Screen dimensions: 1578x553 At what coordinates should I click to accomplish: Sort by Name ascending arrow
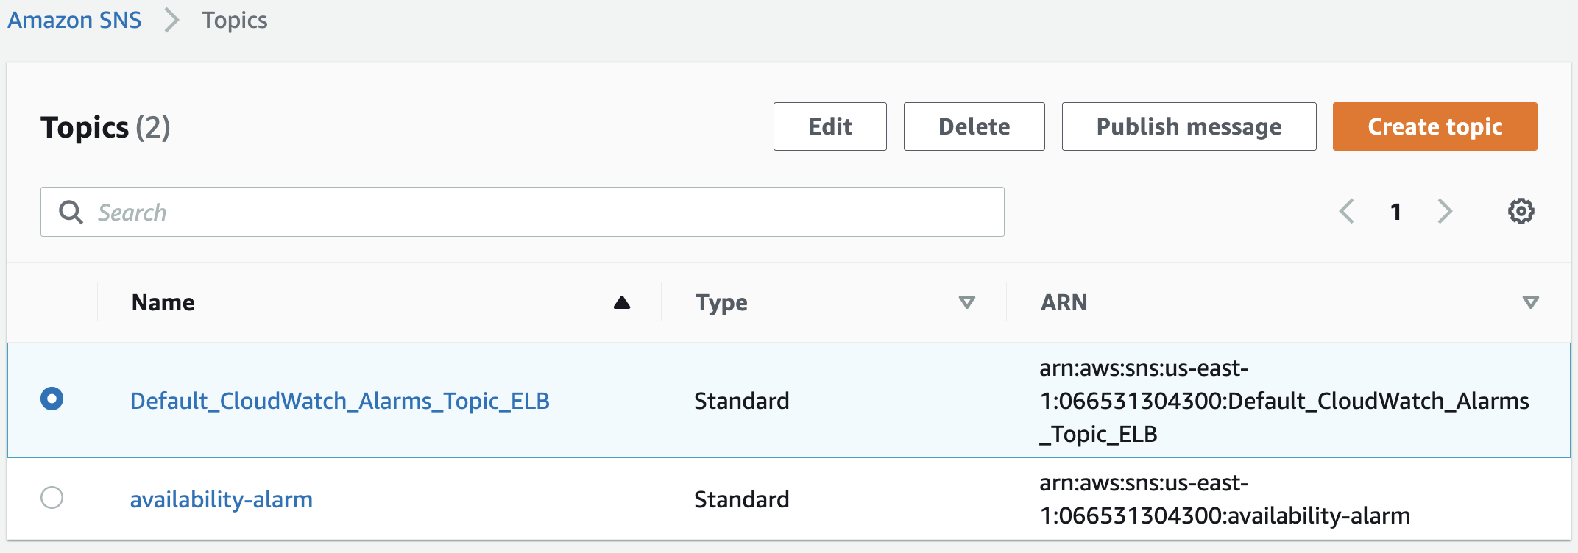click(622, 302)
